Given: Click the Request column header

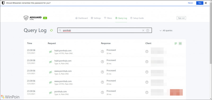Looking at the screenshot, I should (52, 43).
